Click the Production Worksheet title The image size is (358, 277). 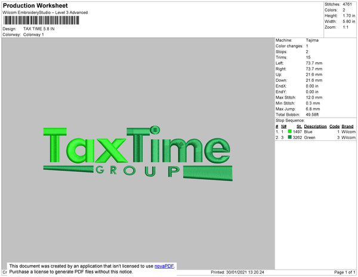coord(35,5)
